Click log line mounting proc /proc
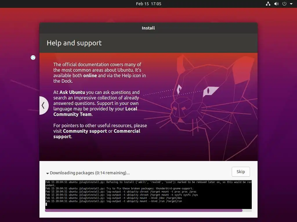Image resolution: width=297 pixels, height=222 pixels. coord(121,192)
